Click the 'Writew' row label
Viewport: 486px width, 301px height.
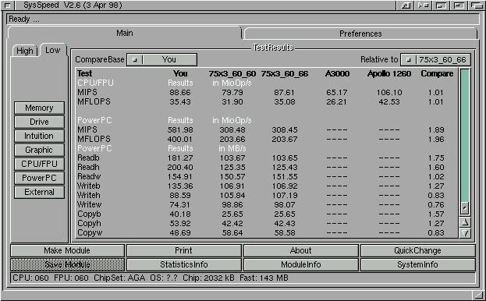coord(89,204)
